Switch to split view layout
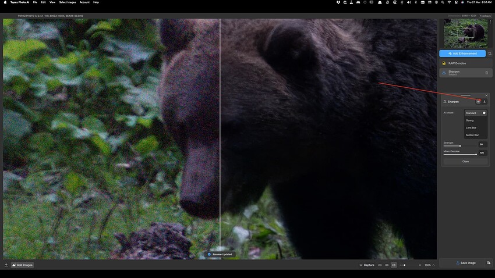Screen dimensions: 495x278 [394, 265]
